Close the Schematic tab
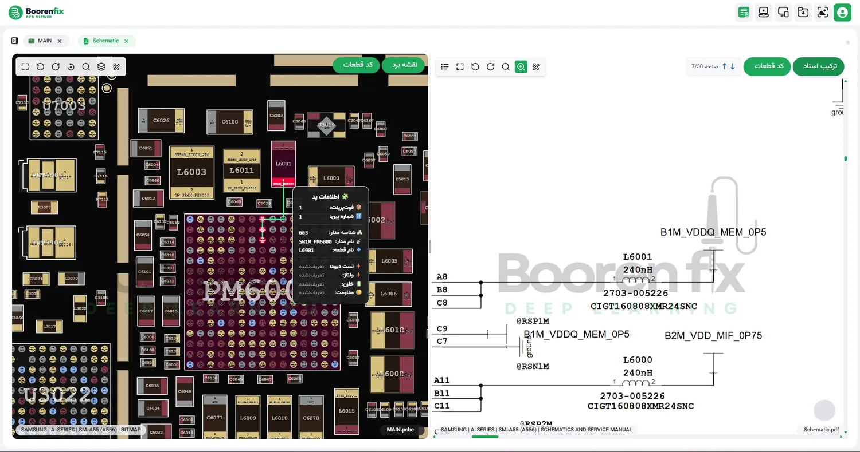860x452 pixels. pos(126,41)
